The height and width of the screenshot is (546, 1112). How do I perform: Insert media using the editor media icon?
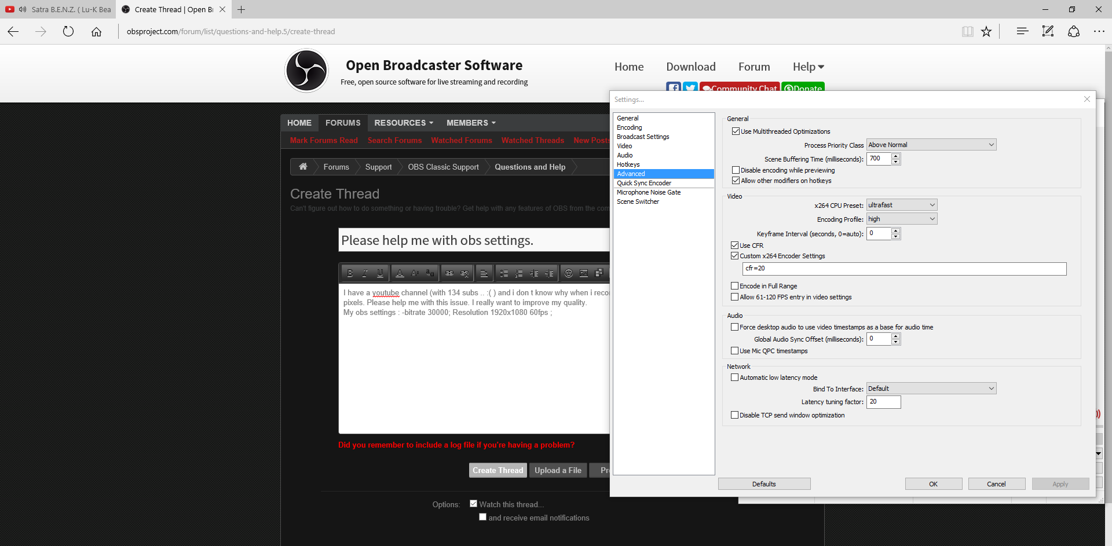click(x=599, y=273)
